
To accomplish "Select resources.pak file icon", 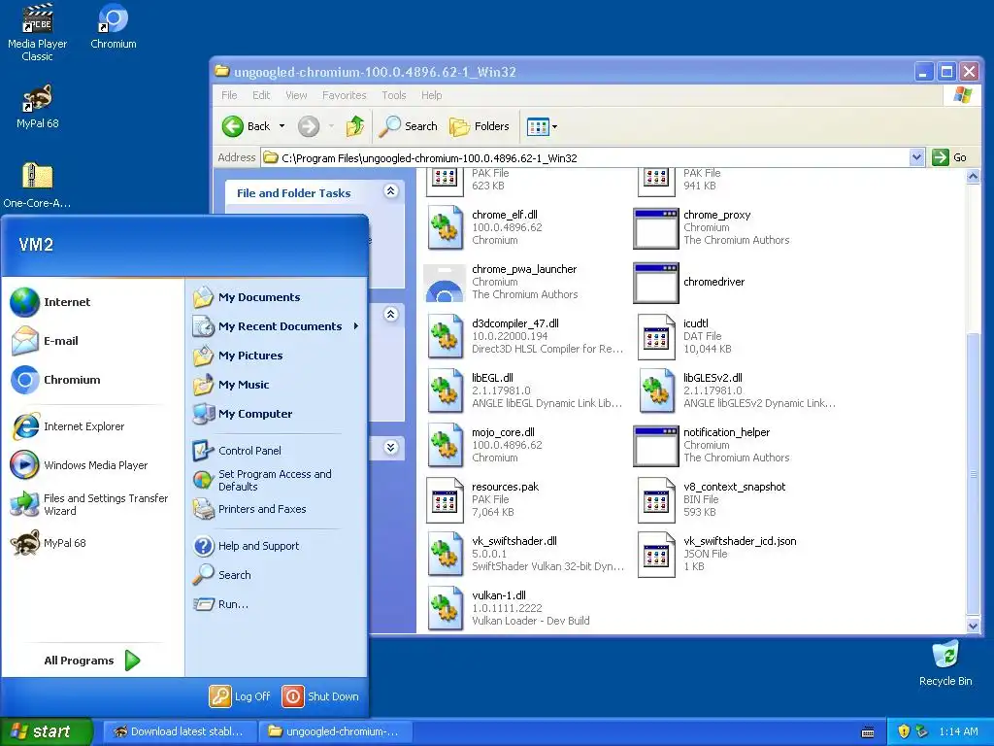I will pyautogui.click(x=445, y=500).
